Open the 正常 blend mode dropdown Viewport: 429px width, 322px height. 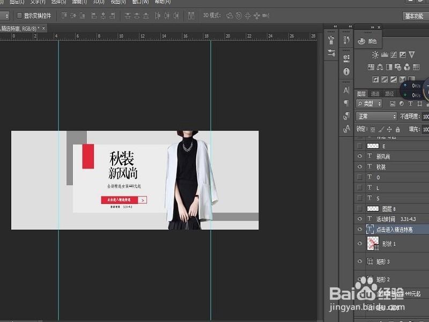376,116
